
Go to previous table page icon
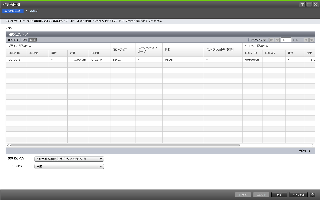tap(277, 40)
